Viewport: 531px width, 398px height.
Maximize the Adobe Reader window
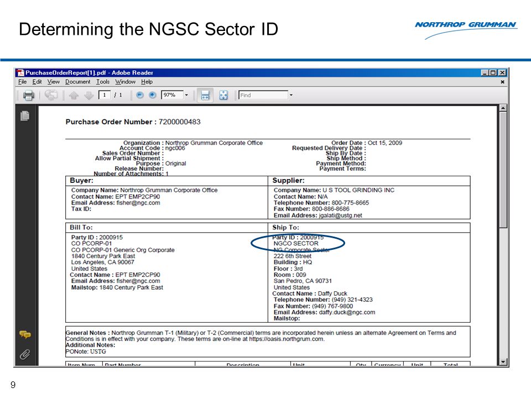[x=493, y=73]
